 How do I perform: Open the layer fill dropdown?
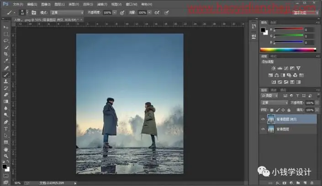pyautogui.click(x=317, y=110)
